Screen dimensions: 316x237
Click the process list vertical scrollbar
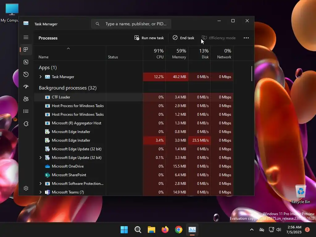252,73
